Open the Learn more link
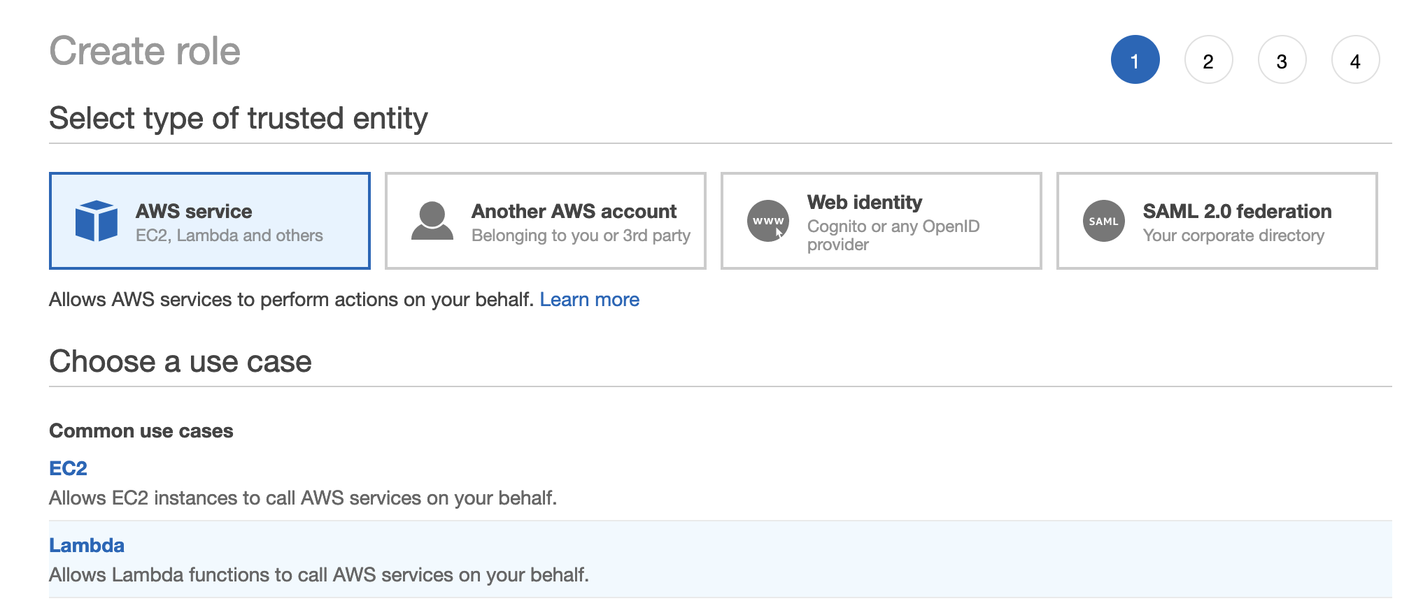 (x=589, y=300)
